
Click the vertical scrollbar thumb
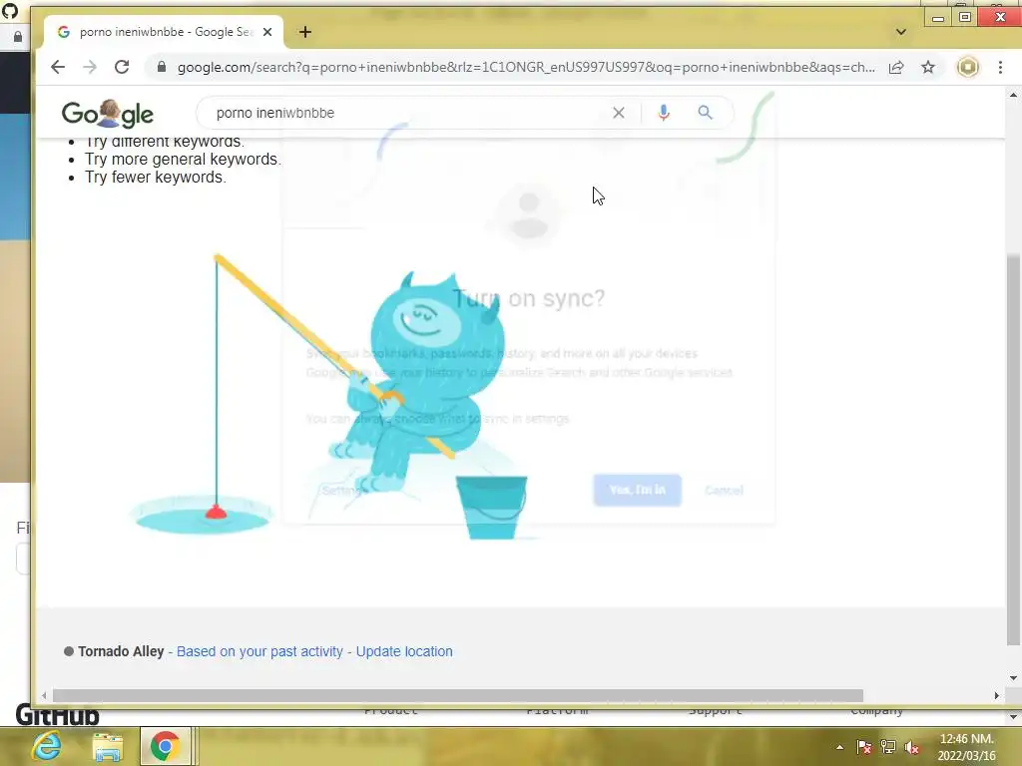point(1013,450)
